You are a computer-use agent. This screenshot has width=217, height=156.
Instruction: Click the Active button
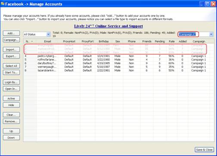click(11, 99)
